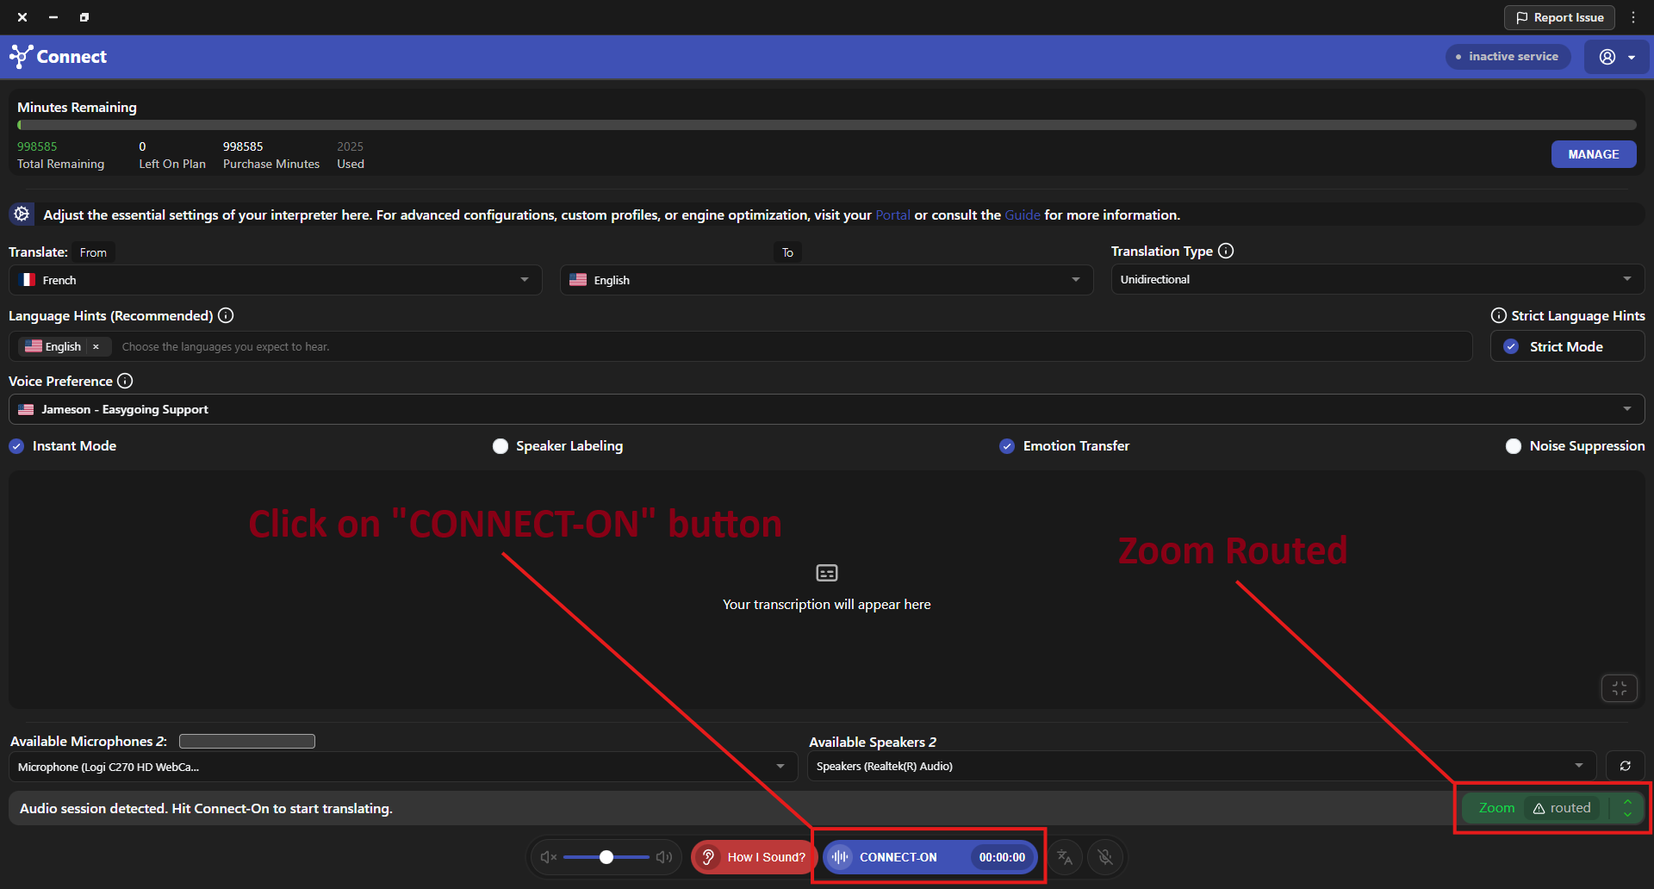The image size is (1654, 889).
Task: Expand the Microphone Logi C270 dropdown
Action: coord(403,767)
